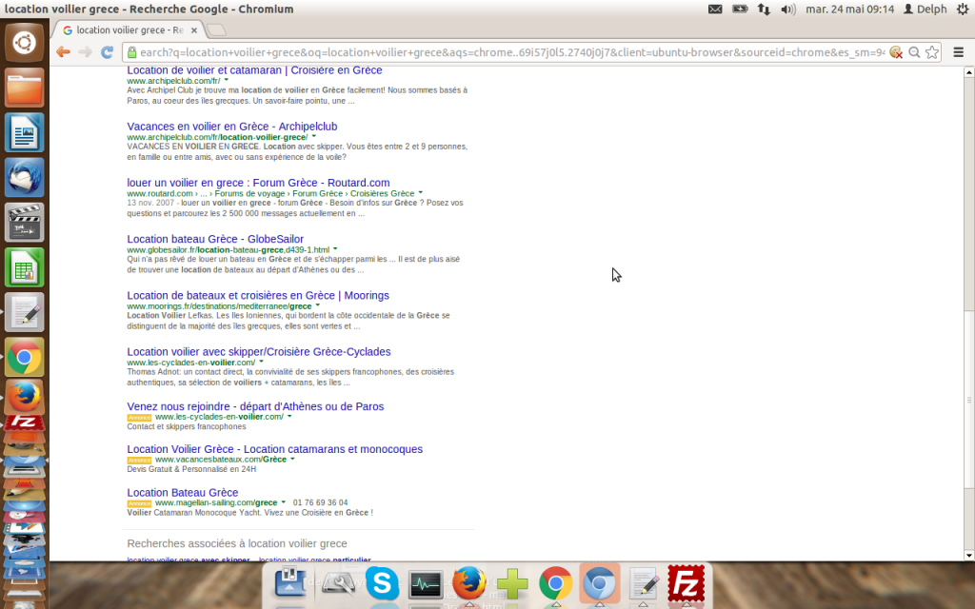Open the Routard.com forum result link
The height and width of the screenshot is (609, 975).
click(258, 183)
